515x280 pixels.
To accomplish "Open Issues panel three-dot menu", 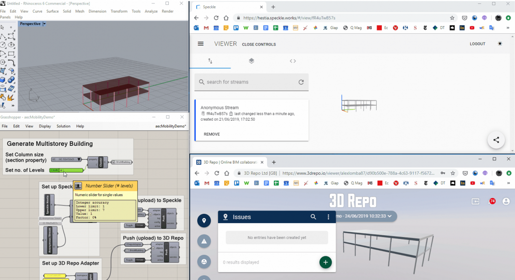I will [328, 217].
